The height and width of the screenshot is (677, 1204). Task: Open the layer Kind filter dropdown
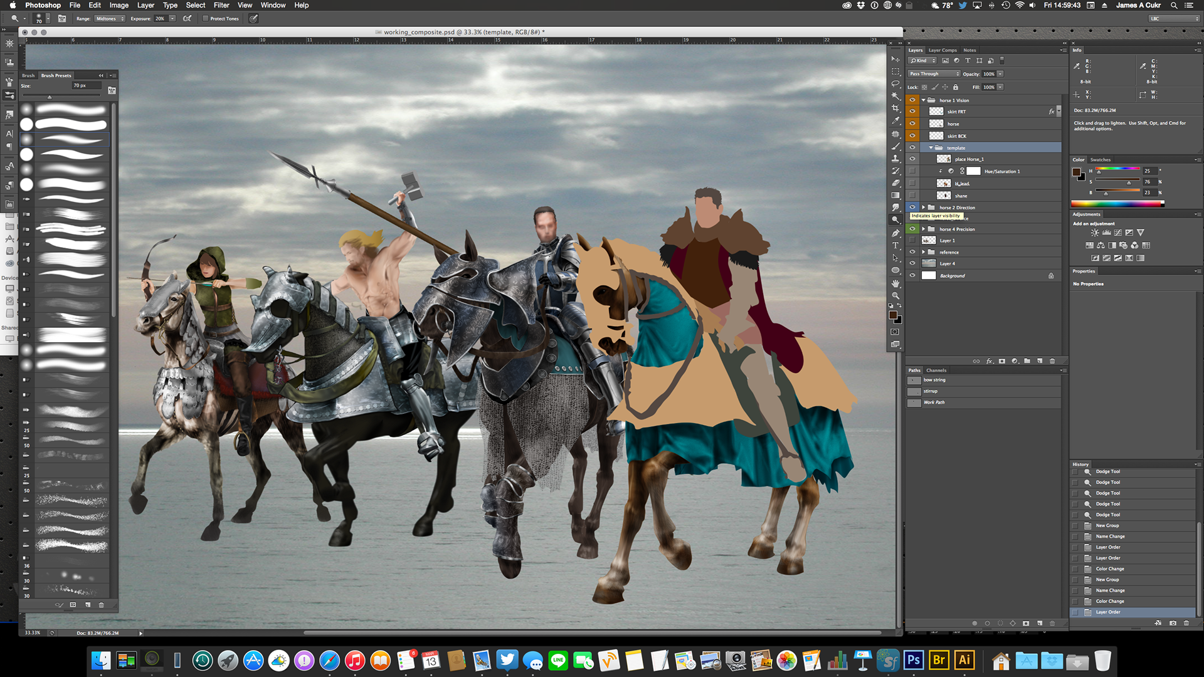922,61
